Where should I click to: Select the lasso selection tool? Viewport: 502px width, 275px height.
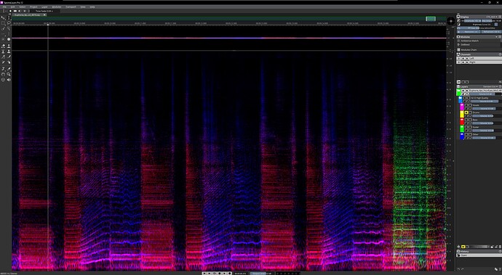point(9,23)
